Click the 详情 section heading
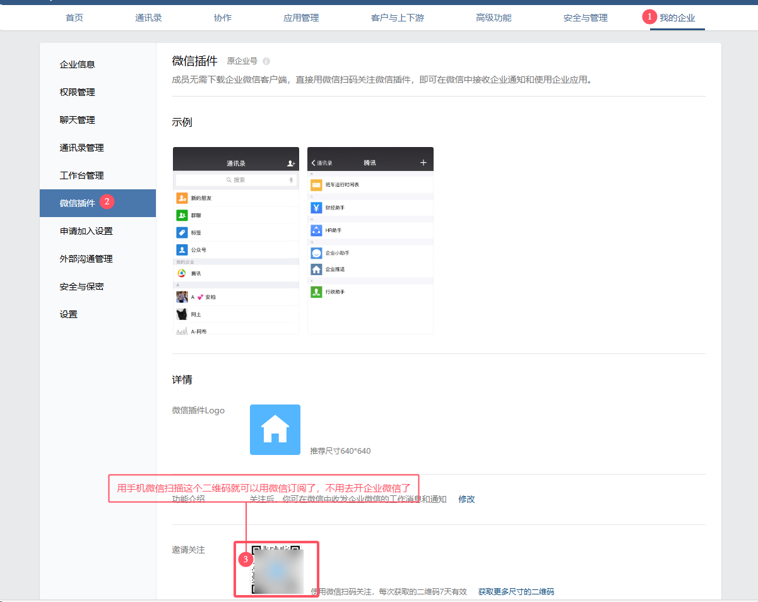758x602 pixels. point(182,380)
